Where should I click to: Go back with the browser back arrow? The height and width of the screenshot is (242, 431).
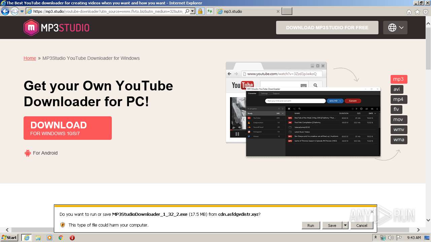[5, 11]
